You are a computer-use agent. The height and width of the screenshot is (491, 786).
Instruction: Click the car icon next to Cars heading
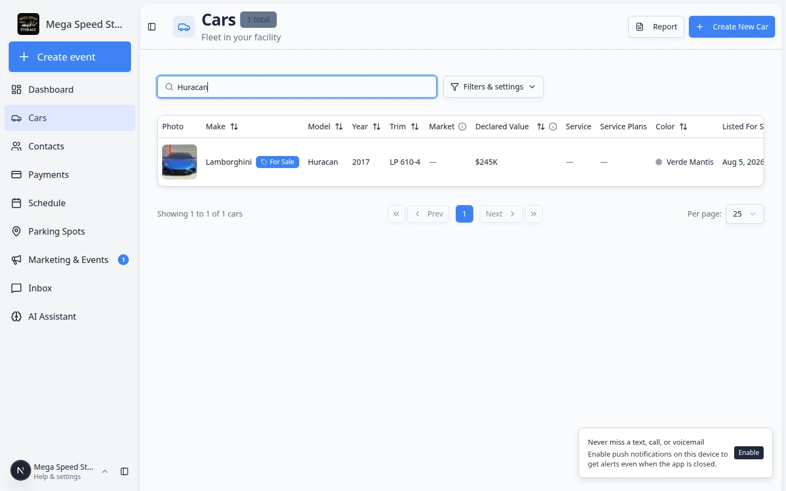coord(184,27)
